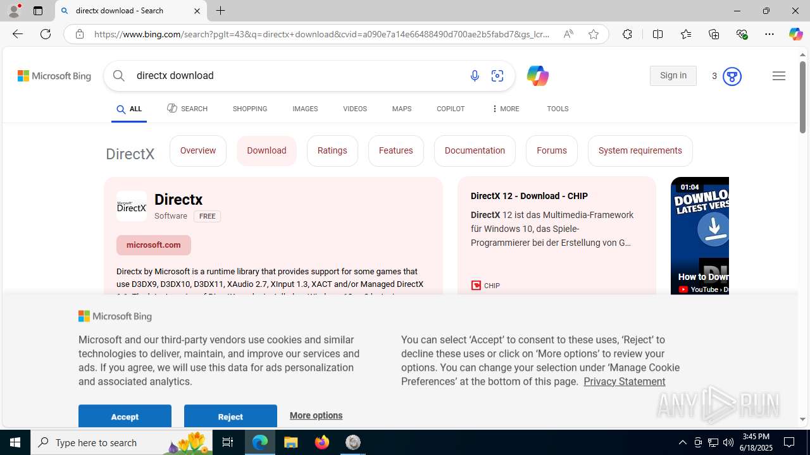Switch to the MAPS tab
The height and width of the screenshot is (455, 810).
point(402,109)
